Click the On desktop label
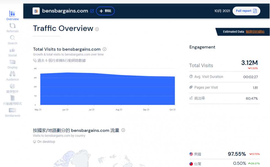This screenshot has width=270, height=167. [46, 142]
